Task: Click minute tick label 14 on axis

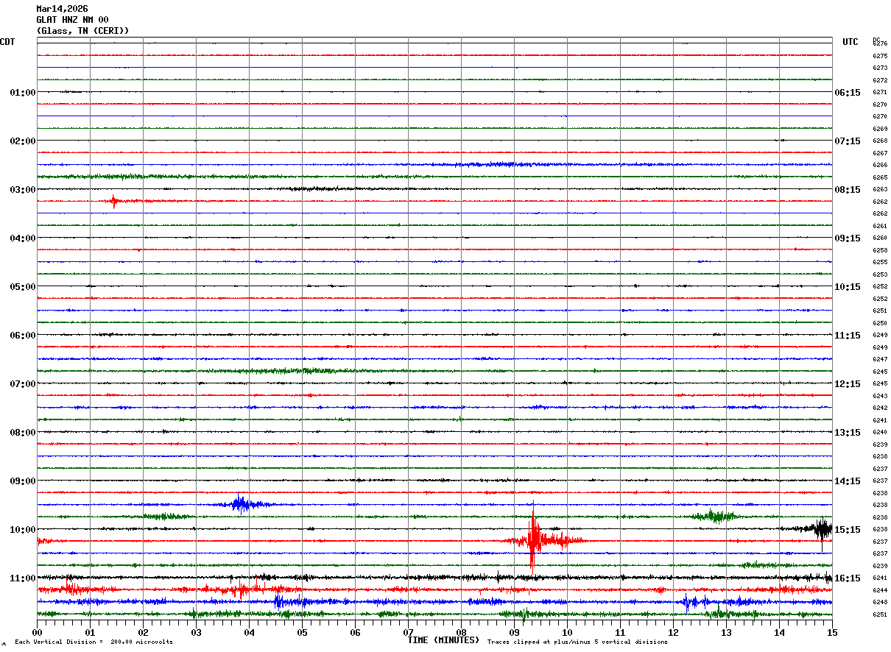Action: coord(779,632)
